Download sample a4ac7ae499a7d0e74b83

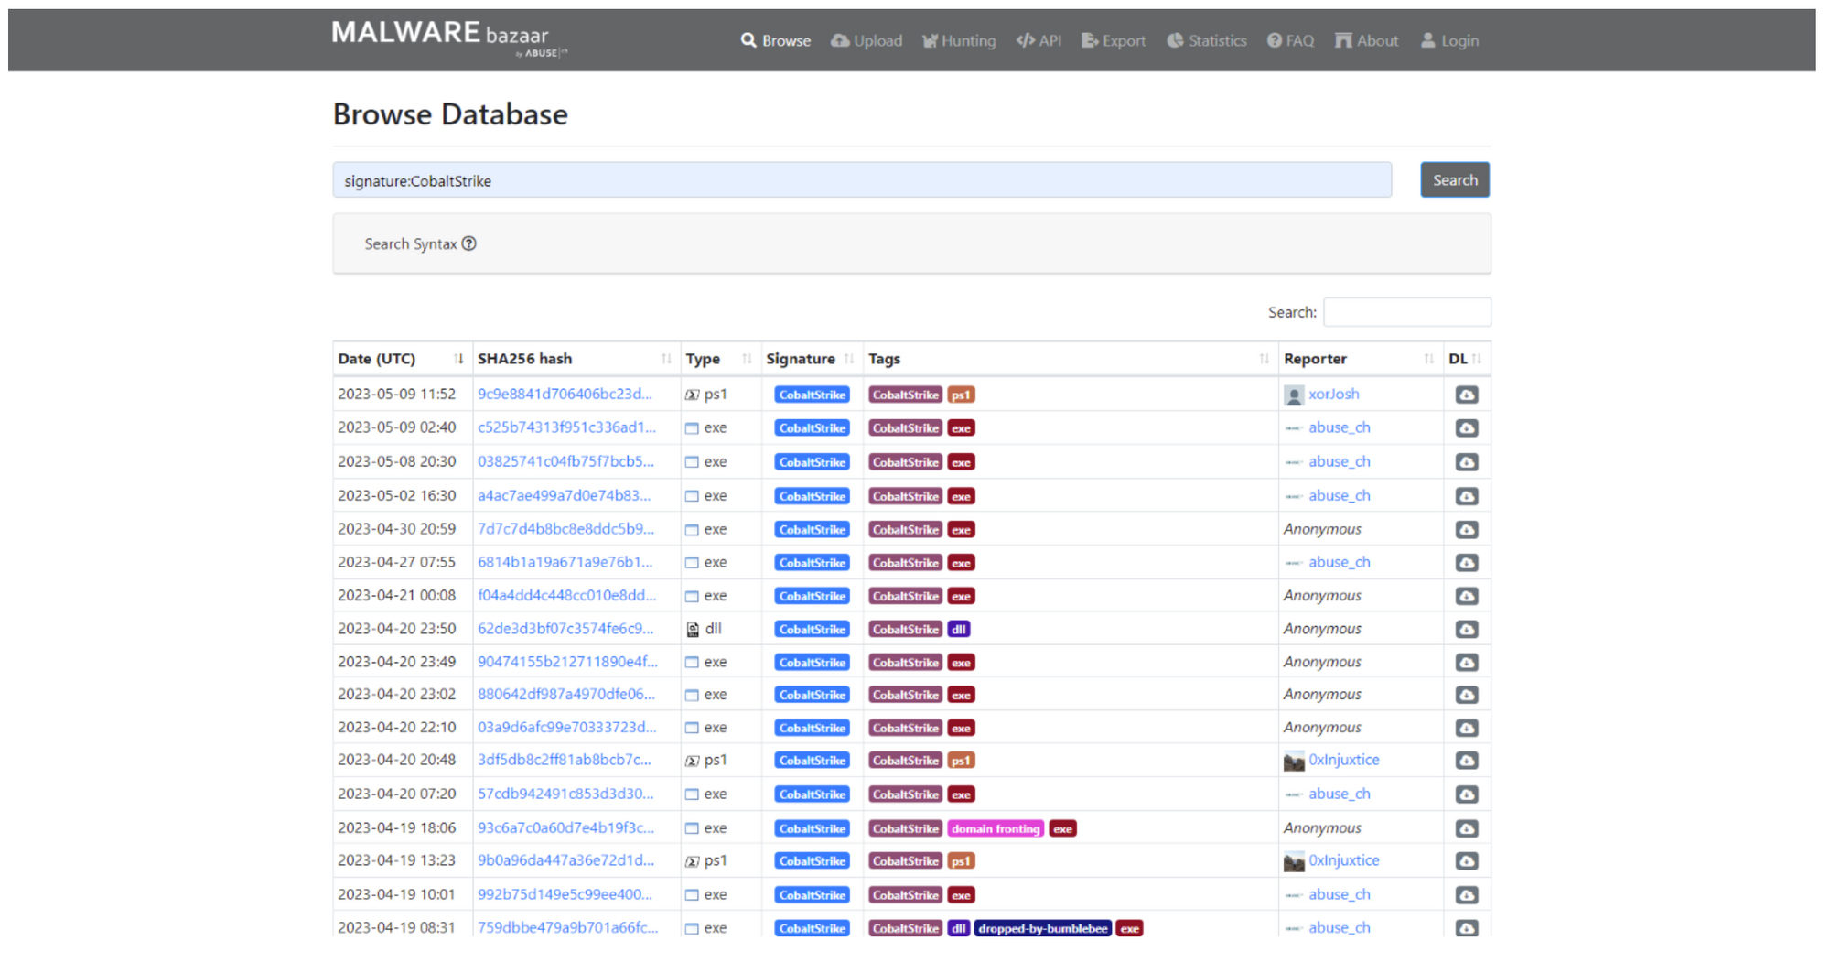pos(1466,496)
